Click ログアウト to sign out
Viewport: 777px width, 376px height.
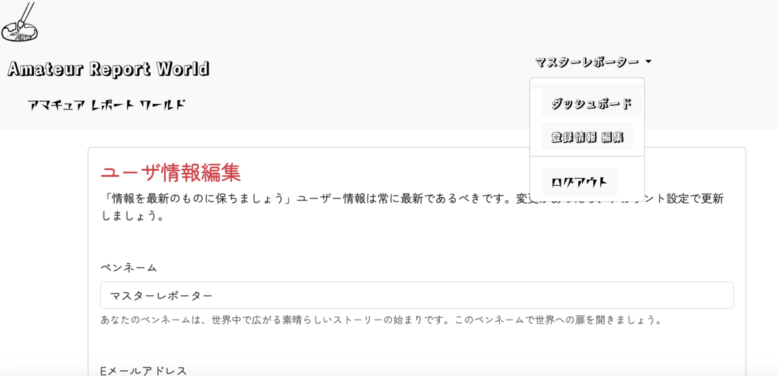point(580,182)
